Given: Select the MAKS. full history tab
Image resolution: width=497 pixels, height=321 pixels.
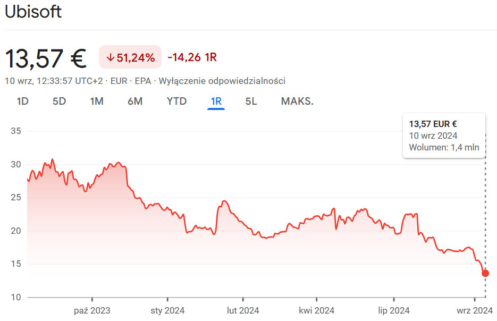Looking at the screenshot, I should (x=297, y=101).
